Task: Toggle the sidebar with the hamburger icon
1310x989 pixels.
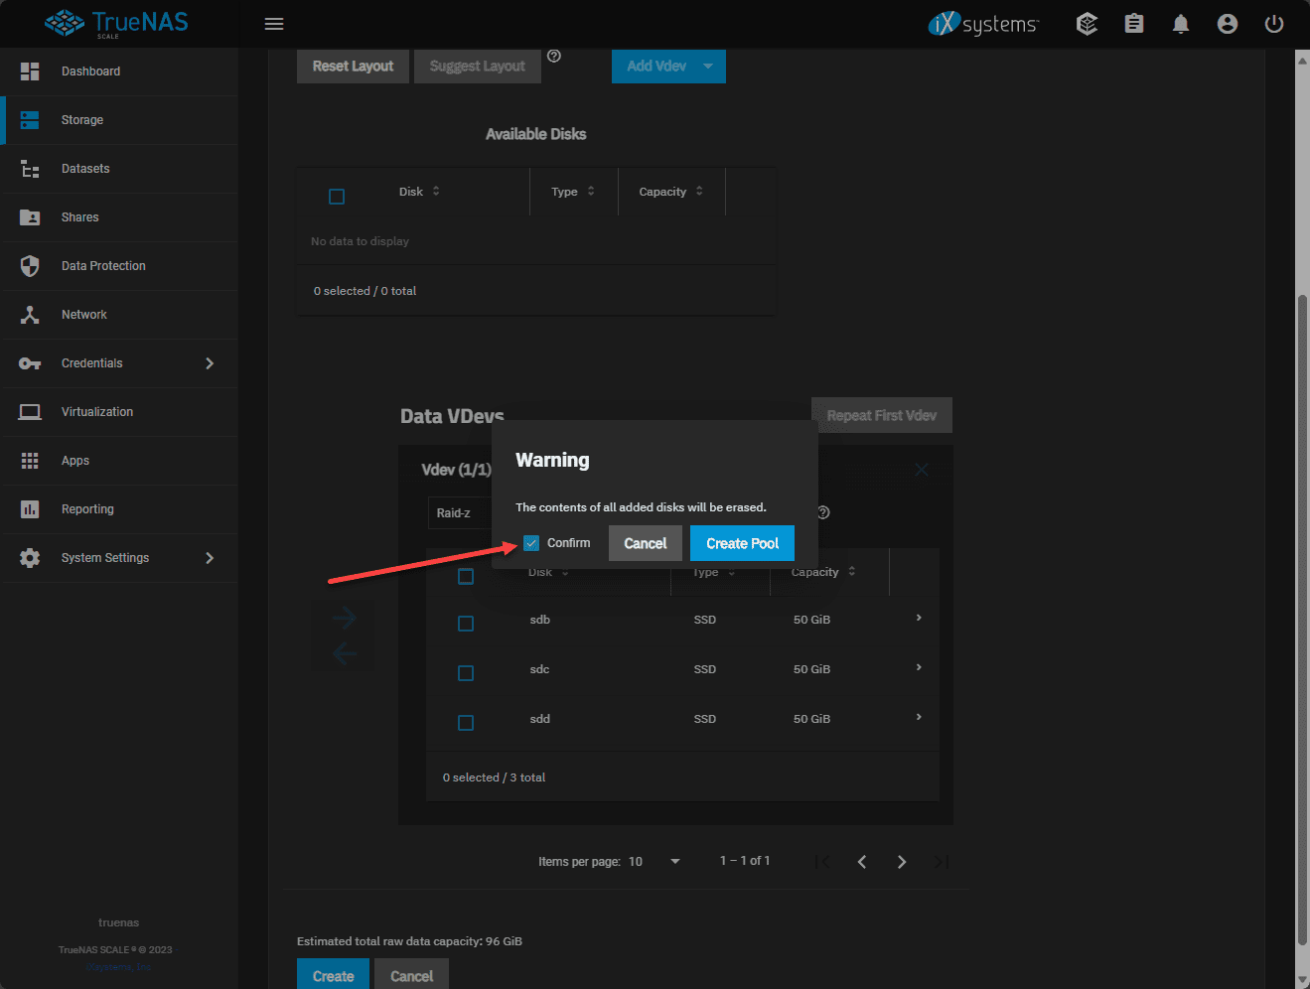Action: 274,23
